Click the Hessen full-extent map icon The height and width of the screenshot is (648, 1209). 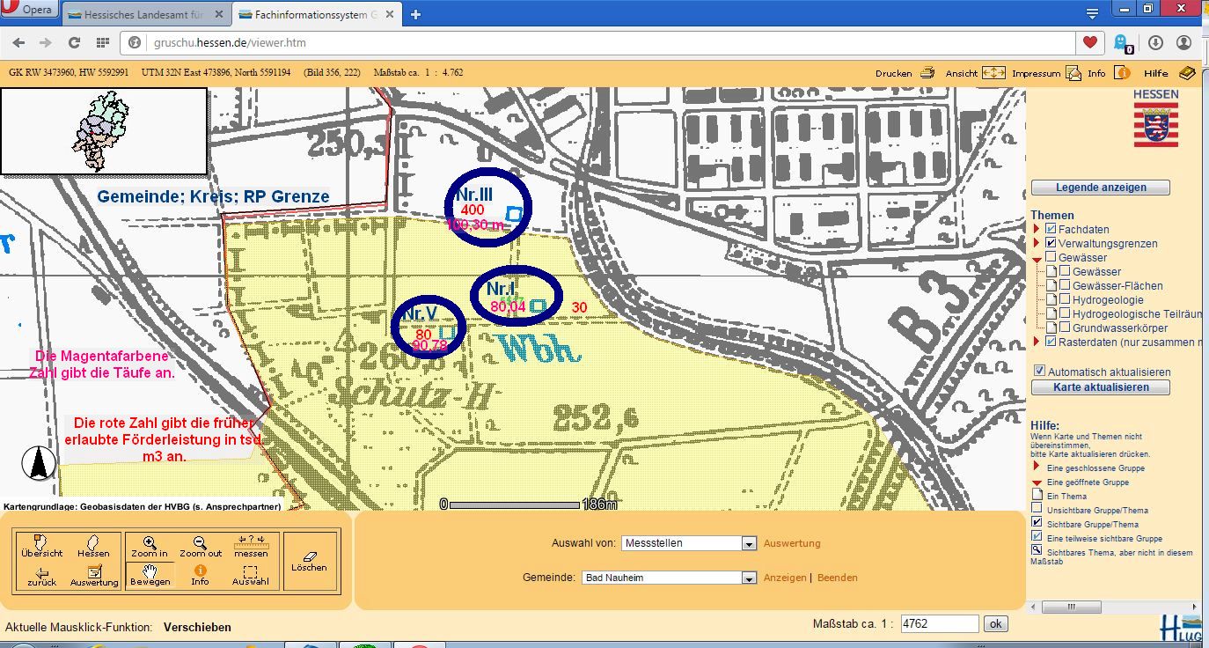pos(92,546)
